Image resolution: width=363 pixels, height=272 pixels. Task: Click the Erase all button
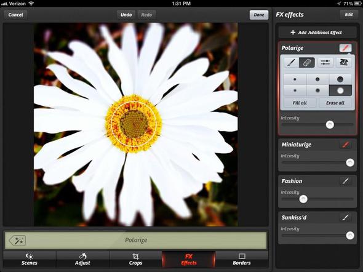pos(335,103)
